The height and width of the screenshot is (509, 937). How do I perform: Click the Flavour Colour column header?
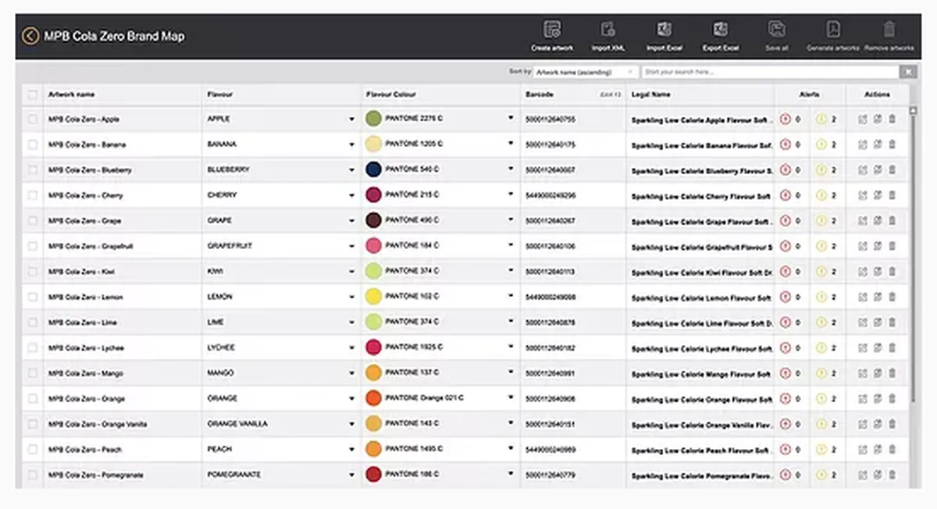click(x=390, y=94)
